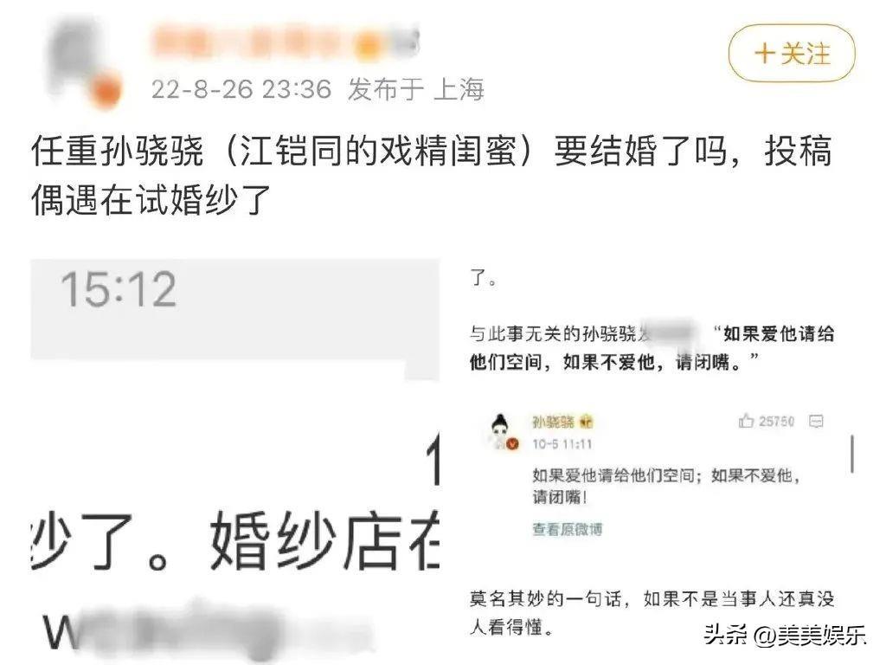Click the 10-5 11:11 comment date

[562, 444]
